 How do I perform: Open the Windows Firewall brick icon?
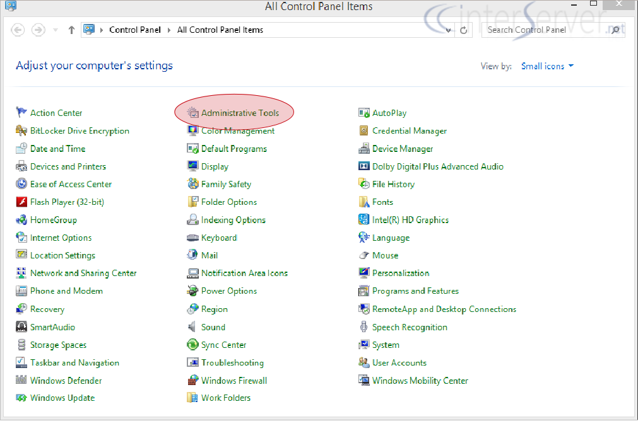click(192, 380)
